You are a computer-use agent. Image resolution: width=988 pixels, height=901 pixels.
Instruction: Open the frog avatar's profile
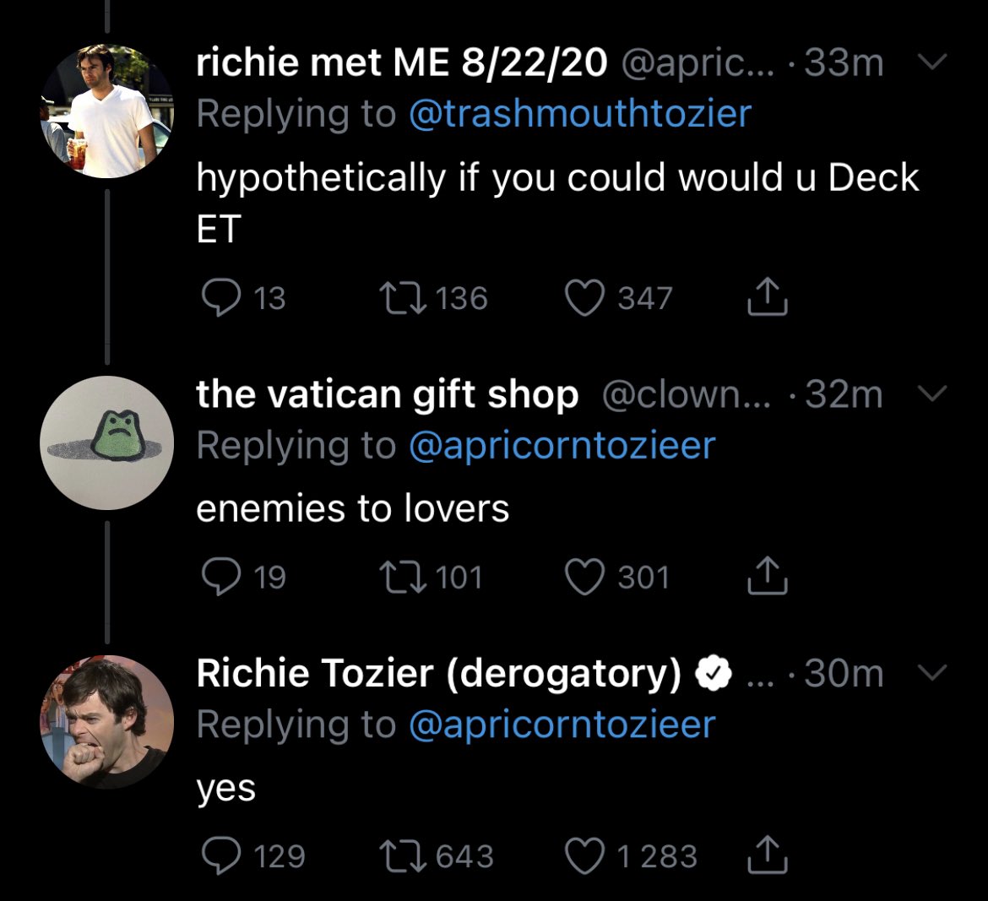106,443
